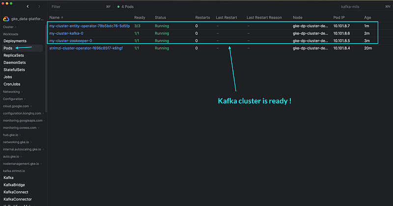Viewport: 393px width, 206px height.
Task: Click the kafka-mils namespace field
Action: tap(360, 7)
